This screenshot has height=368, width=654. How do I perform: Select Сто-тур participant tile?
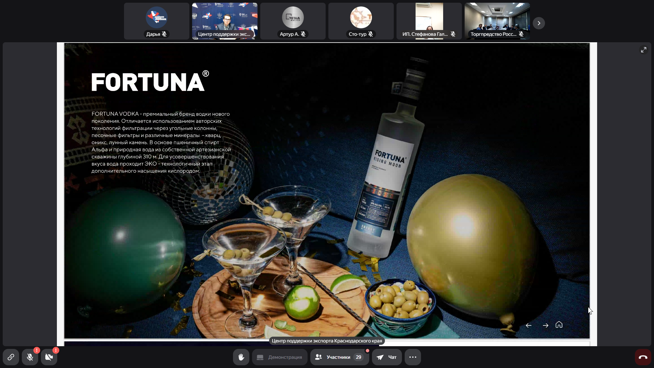click(361, 21)
